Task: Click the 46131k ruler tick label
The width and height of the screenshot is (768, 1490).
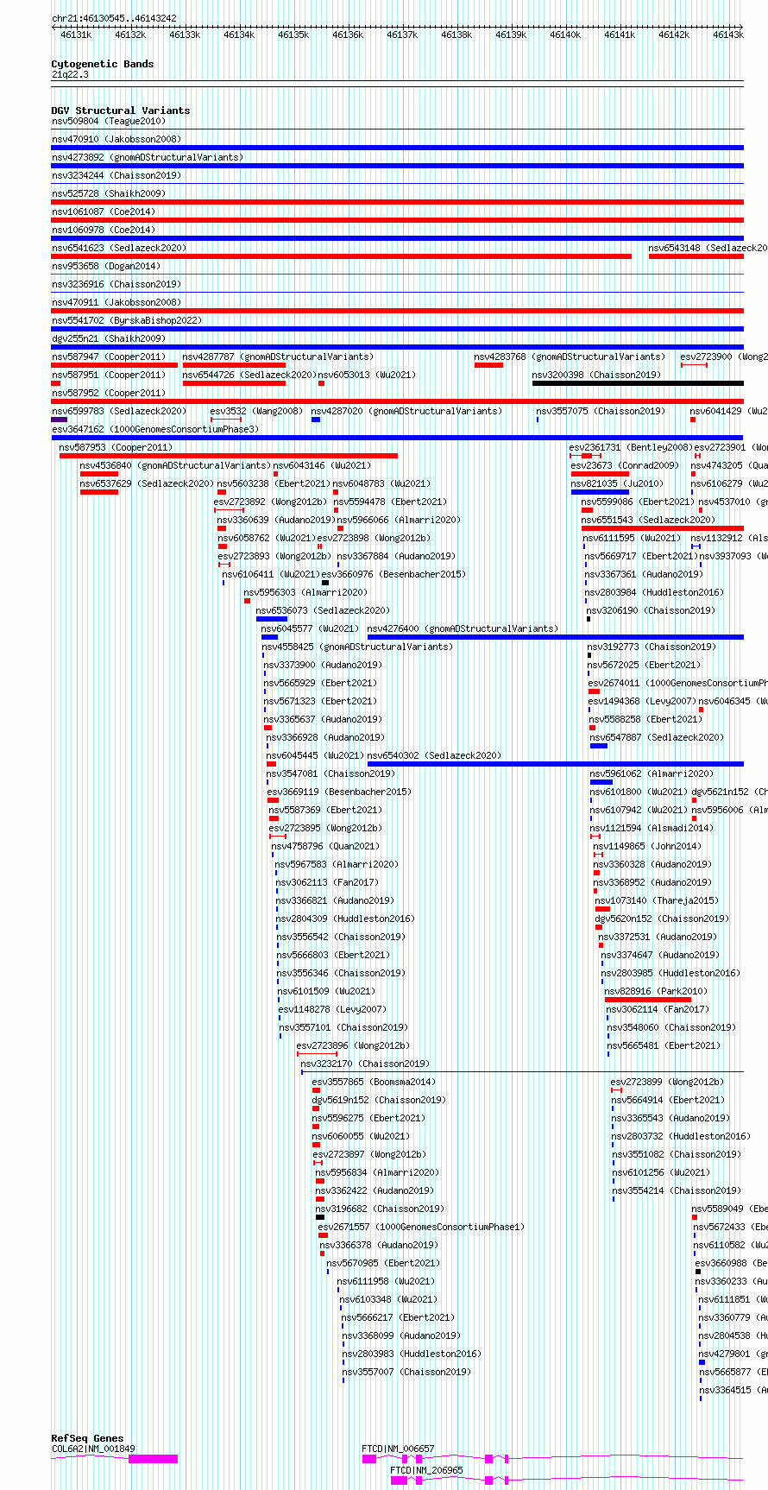Action: click(x=76, y=35)
